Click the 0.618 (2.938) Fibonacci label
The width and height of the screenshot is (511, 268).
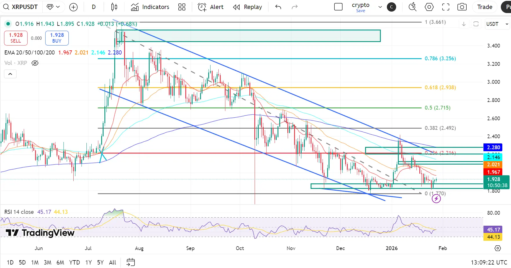pos(440,87)
